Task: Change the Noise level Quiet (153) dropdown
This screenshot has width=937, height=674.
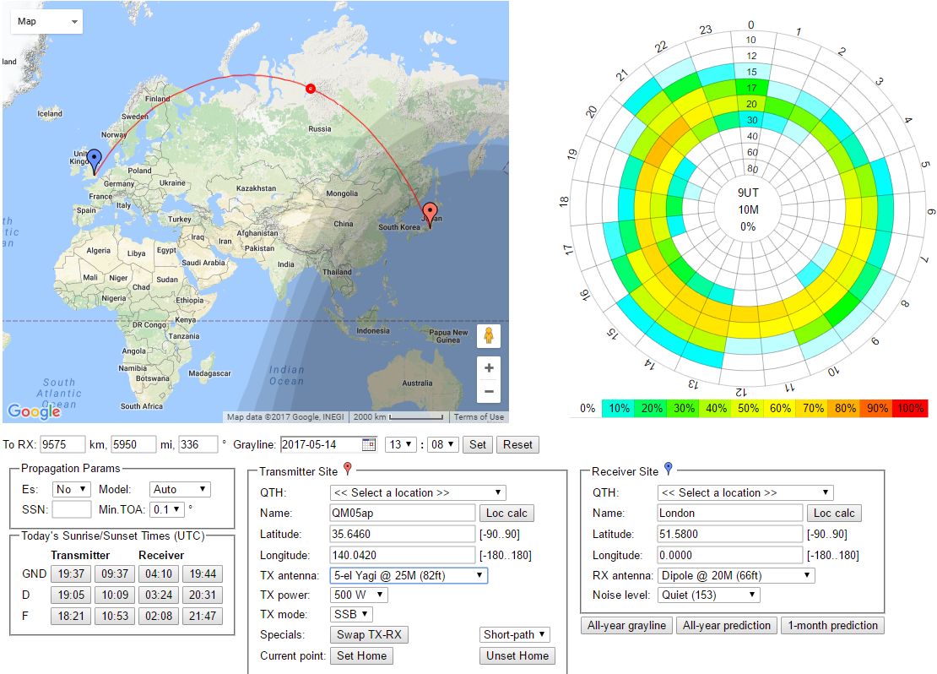Action: tap(708, 595)
